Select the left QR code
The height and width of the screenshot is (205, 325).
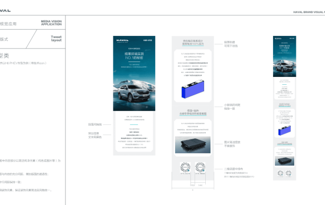coord(185,167)
